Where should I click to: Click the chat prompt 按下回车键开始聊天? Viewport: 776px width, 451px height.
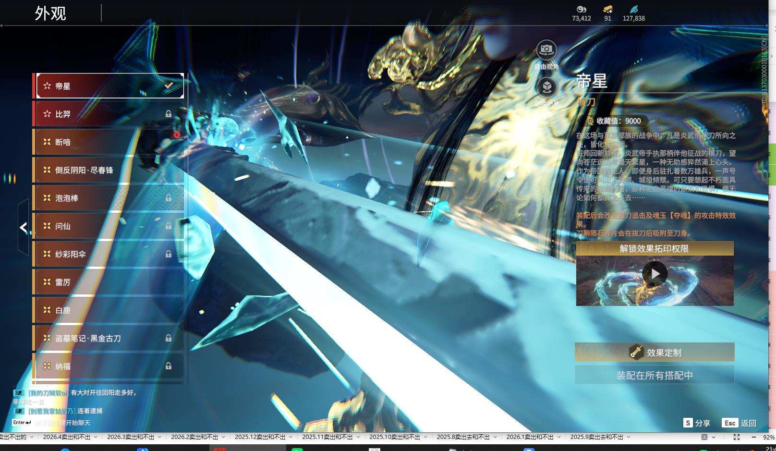click(x=63, y=423)
